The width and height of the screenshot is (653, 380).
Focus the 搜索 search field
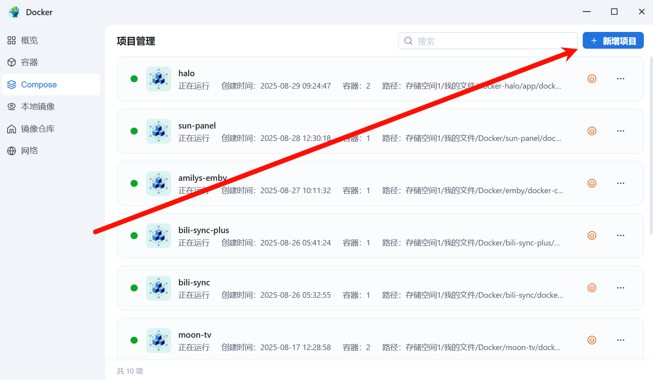(488, 41)
